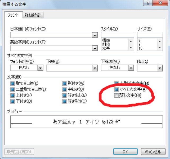
Task: Toggle the 取り消し線 checkbox
Action: tap(12, 83)
